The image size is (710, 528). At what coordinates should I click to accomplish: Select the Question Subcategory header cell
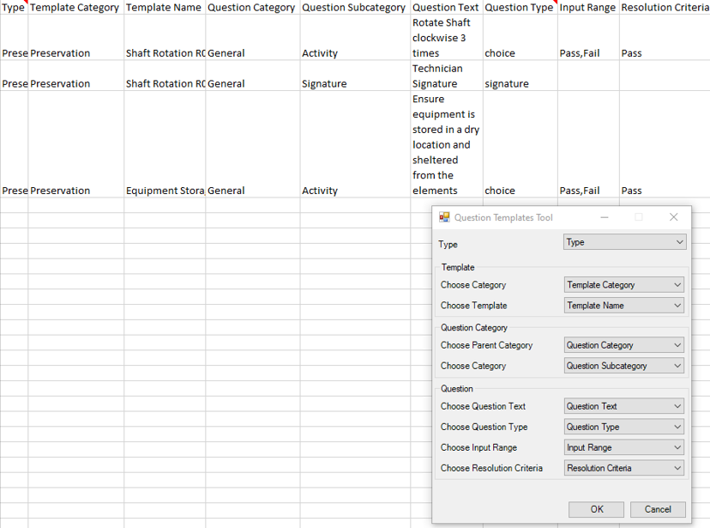tap(355, 7)
